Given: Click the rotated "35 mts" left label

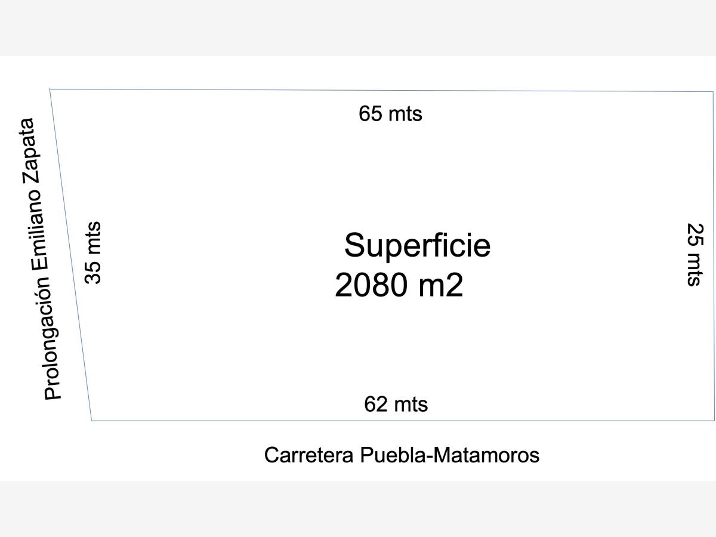Looking at the screenshot, I should (x=93, y=253).
